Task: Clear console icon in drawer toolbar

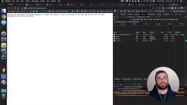Action: click(117, 84)
